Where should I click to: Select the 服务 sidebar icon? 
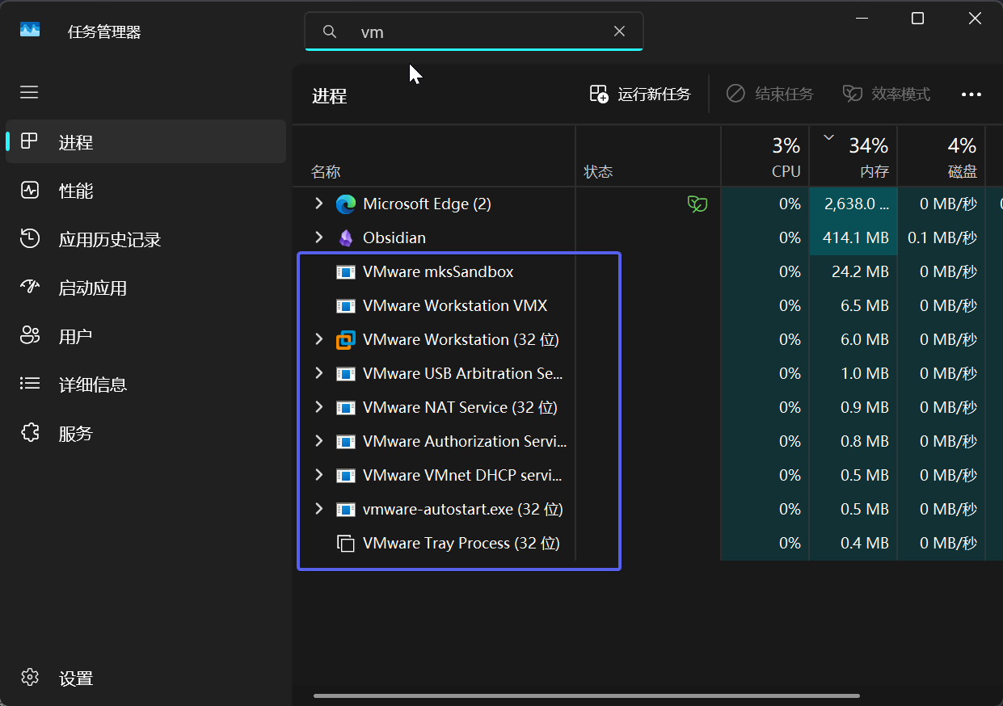[x=30, y=433]
